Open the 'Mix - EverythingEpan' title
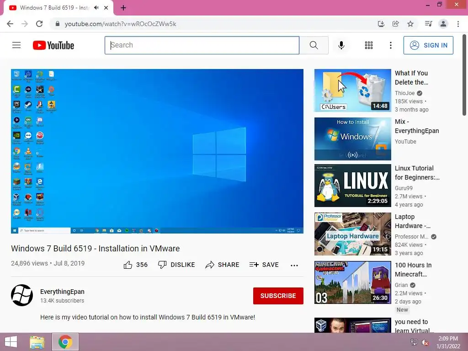Image resolution: width=468 pixels, height=351 pixels. (x=417, y=126)
